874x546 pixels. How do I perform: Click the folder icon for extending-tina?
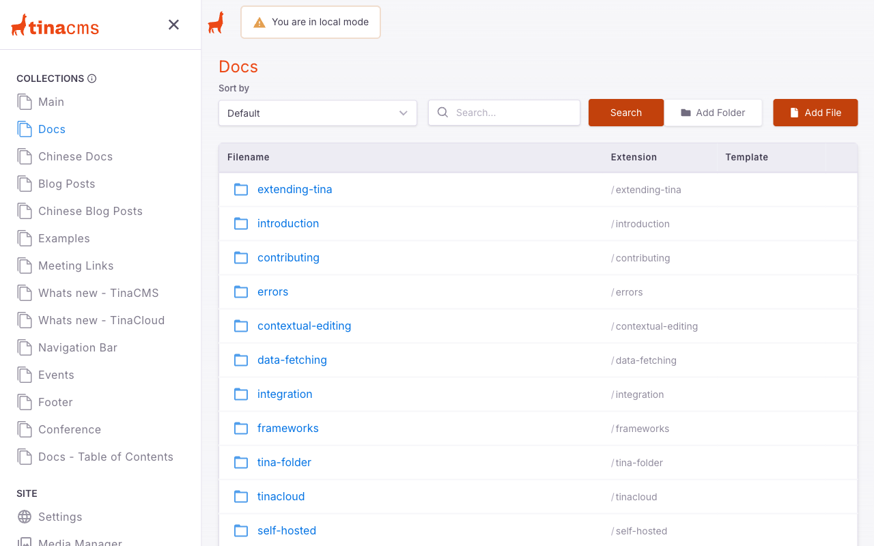(241, 189)
